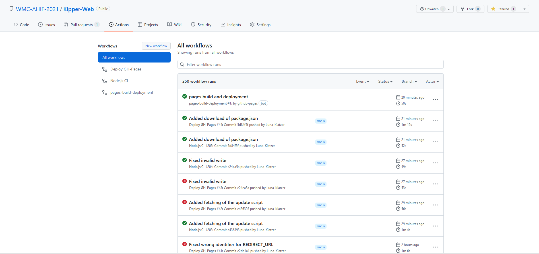View the Insights tab
The height and width of the screenshot is (254, 539).
tap(231, 25)
